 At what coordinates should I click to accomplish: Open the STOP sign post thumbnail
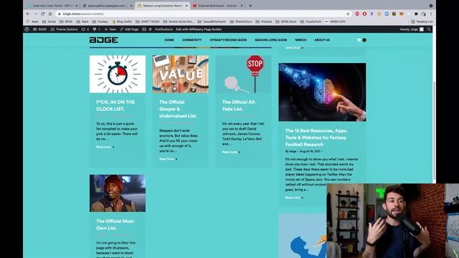243,74
